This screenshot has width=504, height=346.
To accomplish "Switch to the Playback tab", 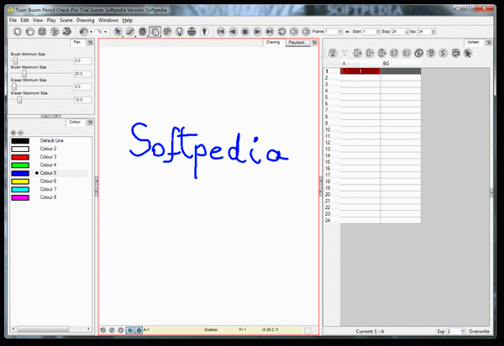I will [x=297, y=42].
